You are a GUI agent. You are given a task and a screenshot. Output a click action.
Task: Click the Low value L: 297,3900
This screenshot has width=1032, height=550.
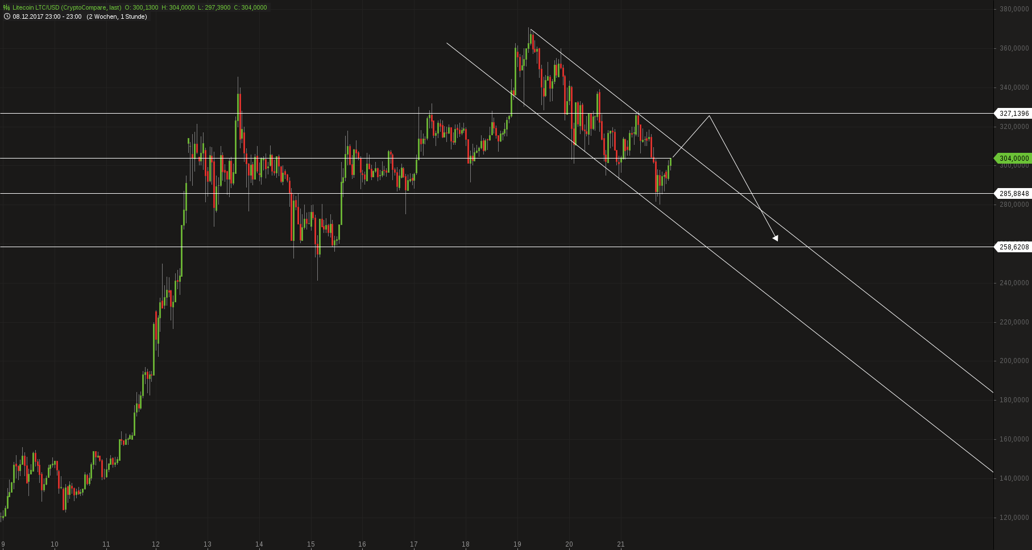coord(214,7)
